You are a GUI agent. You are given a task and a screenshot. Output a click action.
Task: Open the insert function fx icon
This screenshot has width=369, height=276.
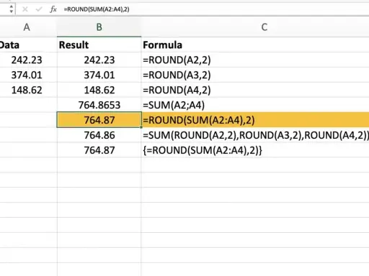(53, 9)
